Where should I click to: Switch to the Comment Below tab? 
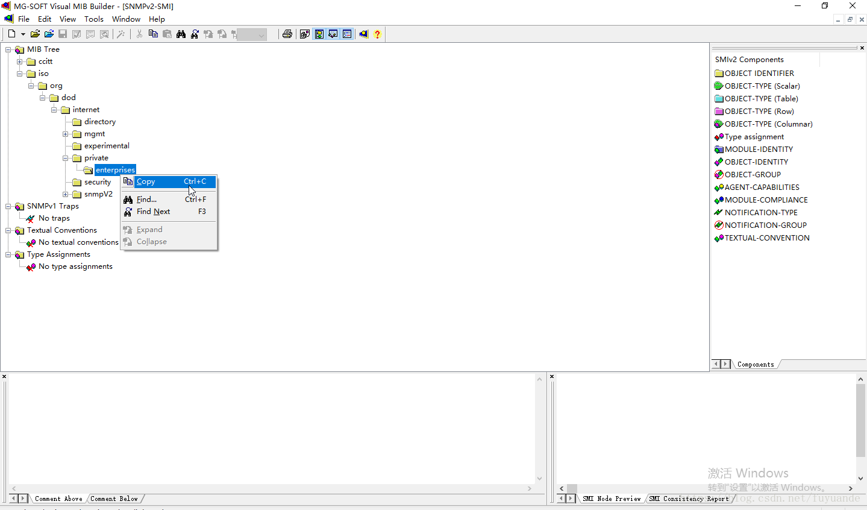114,499
